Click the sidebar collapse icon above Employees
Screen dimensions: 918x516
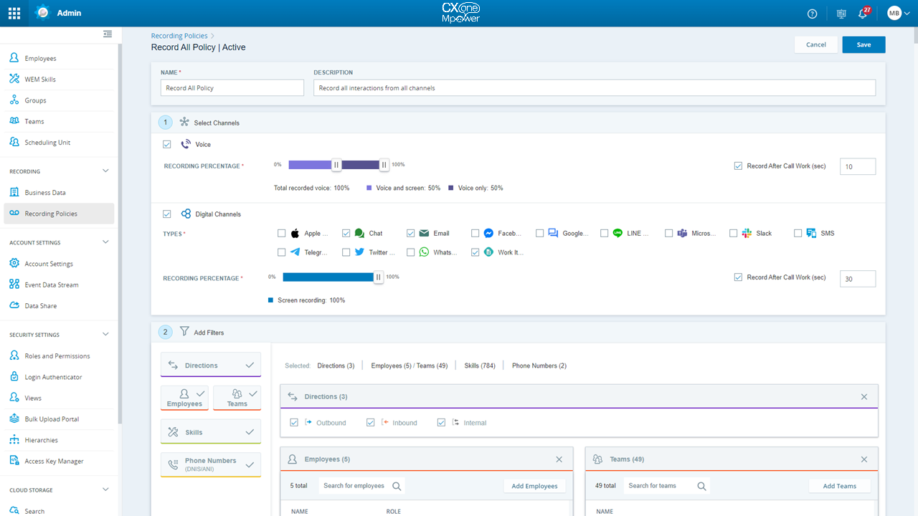point(107,34)
